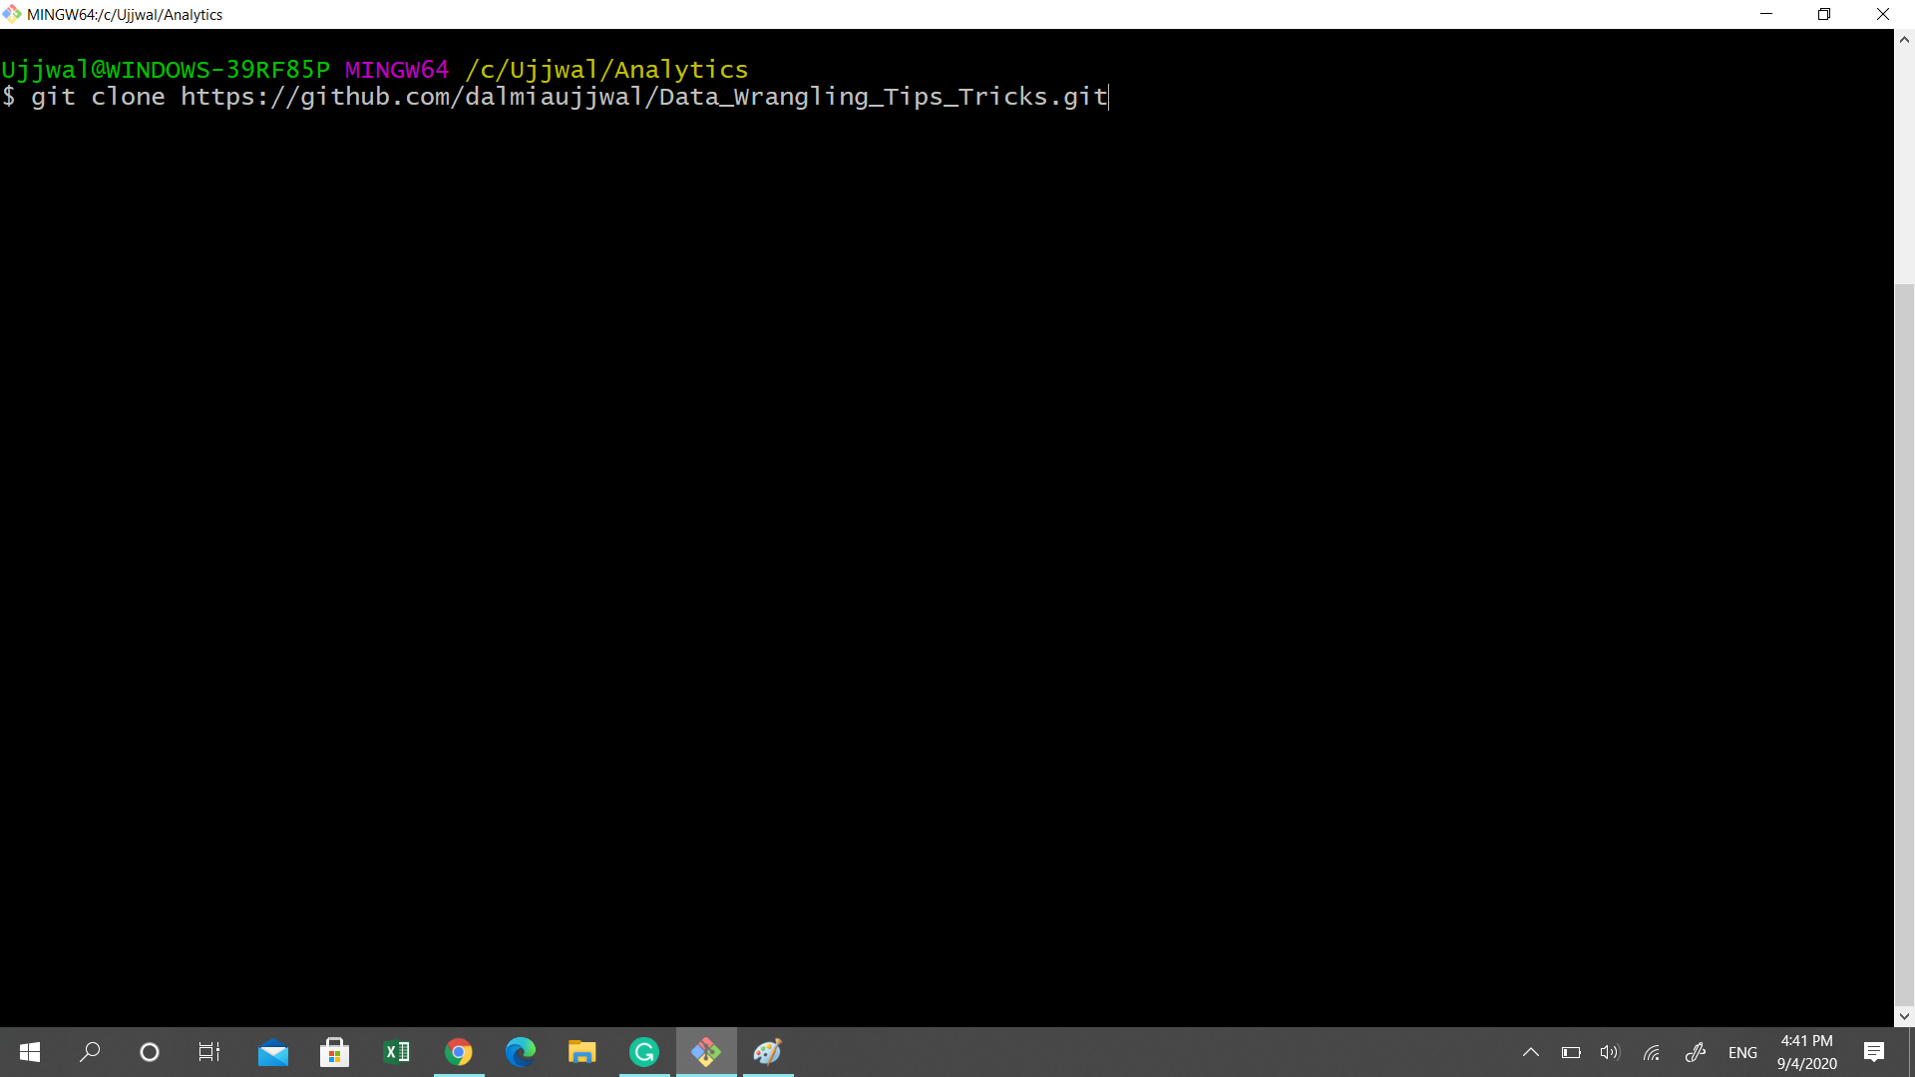
Task: Expand hidden system tray icons chevron
Action: pyautogui.click(x=1531, y=1052)
